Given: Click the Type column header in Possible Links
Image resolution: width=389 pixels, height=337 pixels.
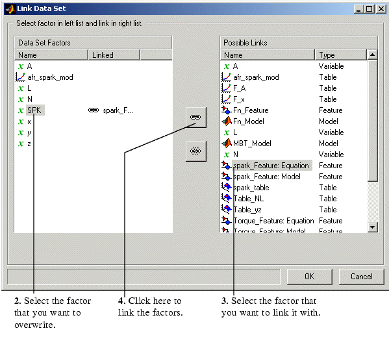Looking at the screenshot, I should [341, 55].
